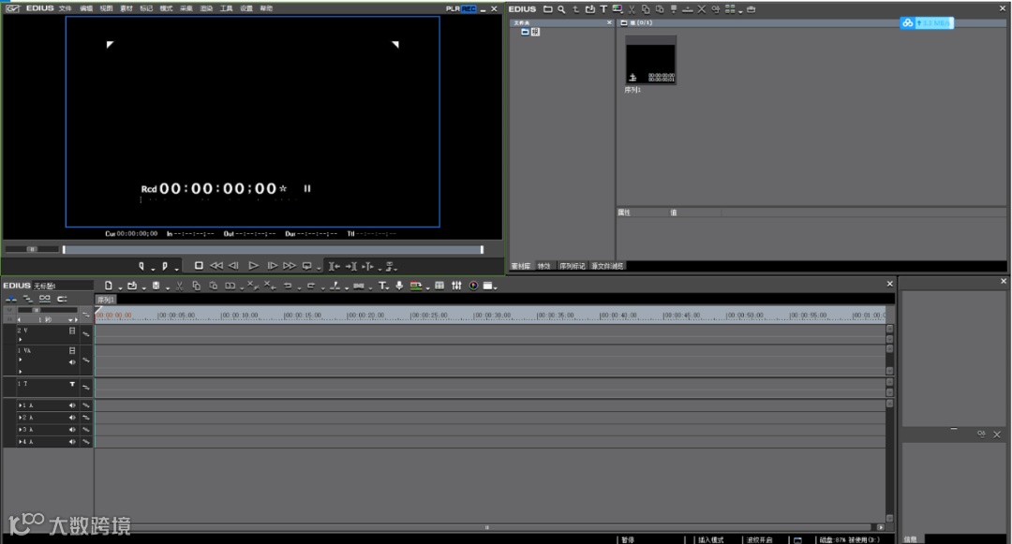Click the Set Out point icon

tap(165, 266)
